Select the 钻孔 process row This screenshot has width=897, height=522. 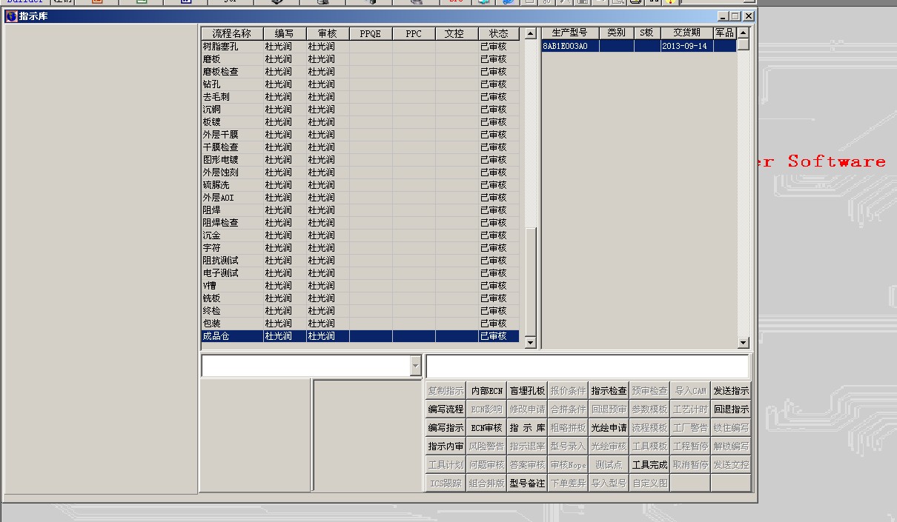[x=360, y=84]
